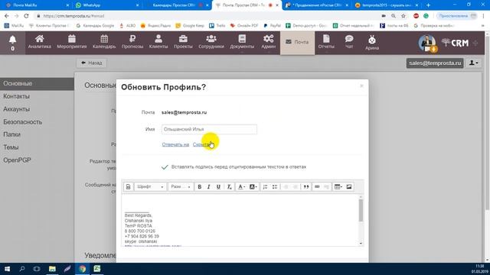This screenshot has width=490, height=275.
Task: Toggle bold formatting in signature editor
Action: coord(199,186)
